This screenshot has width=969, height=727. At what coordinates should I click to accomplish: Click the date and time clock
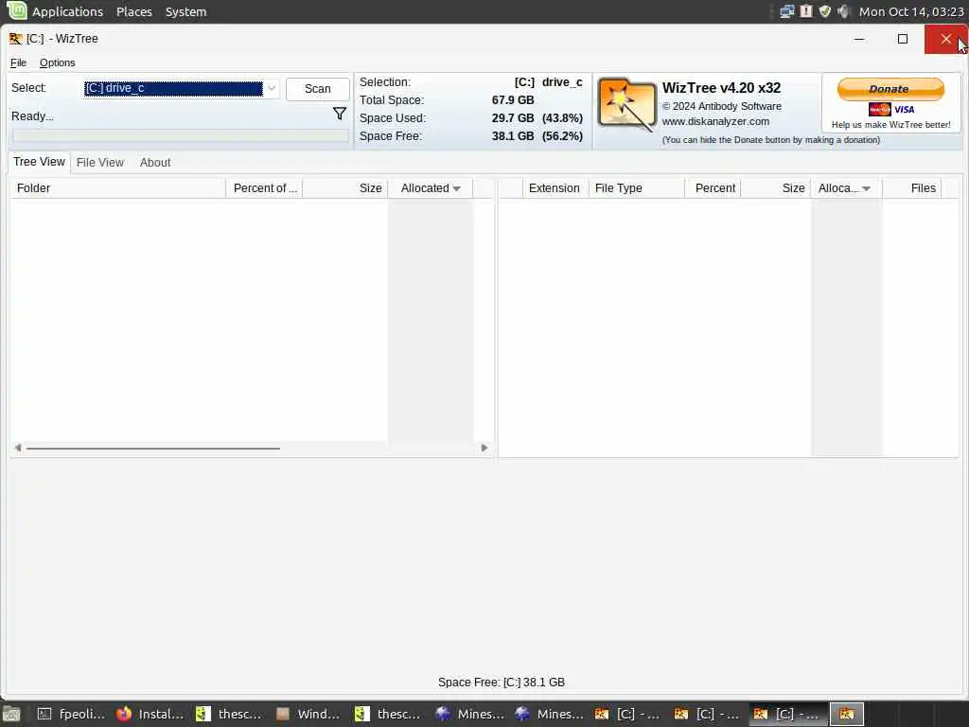pos(911,11)
